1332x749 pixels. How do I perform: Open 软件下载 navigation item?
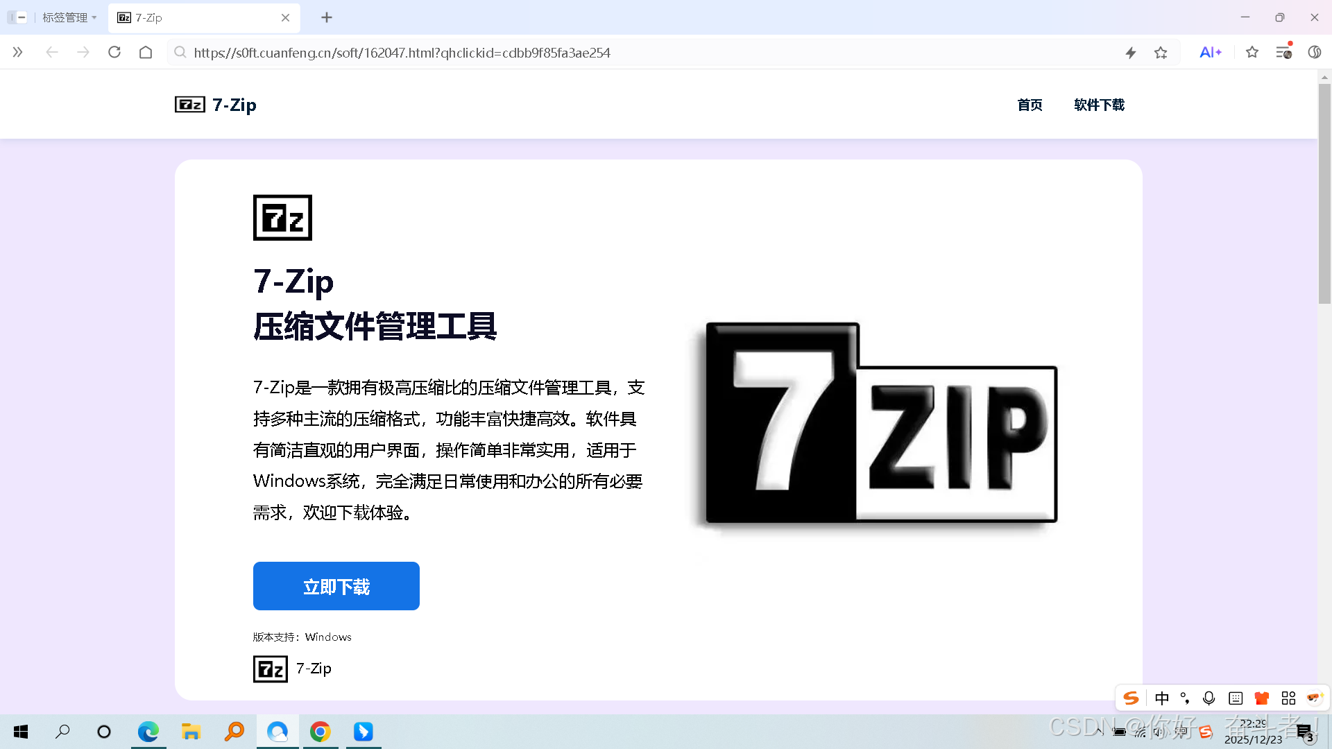1099,105
